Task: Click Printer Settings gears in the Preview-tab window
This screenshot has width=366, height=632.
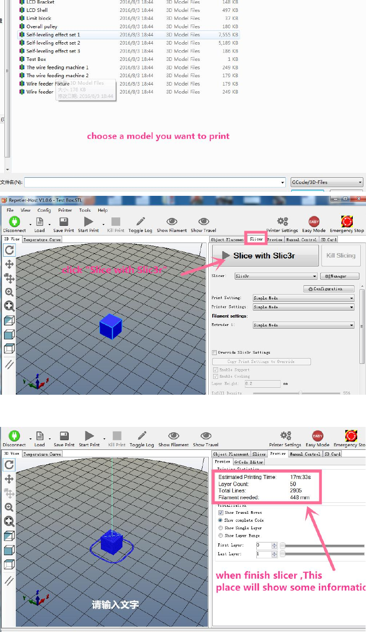Action: tap(286, 436)
